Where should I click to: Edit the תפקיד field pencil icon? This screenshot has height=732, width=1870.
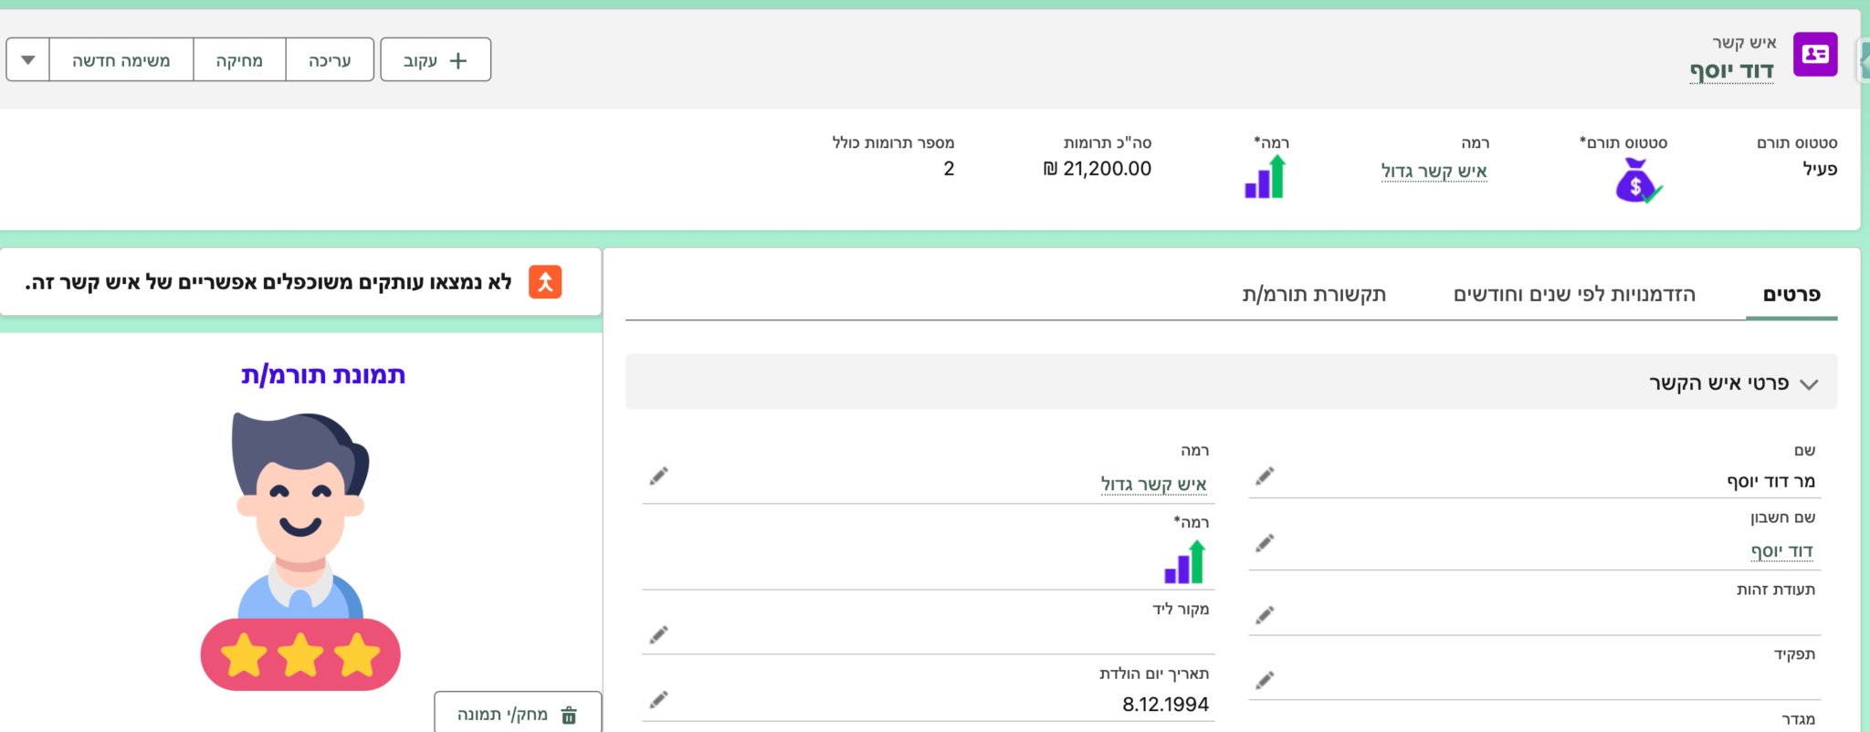(x=1265, y=680)
